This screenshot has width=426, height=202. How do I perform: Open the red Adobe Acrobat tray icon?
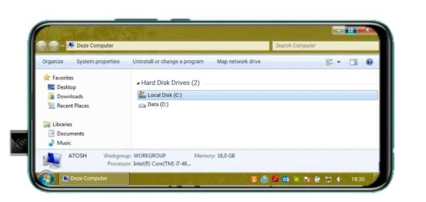[x=275, y=179]
